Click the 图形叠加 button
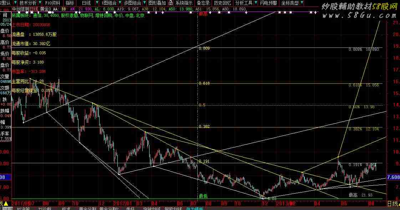 click(x=157, y=3)
